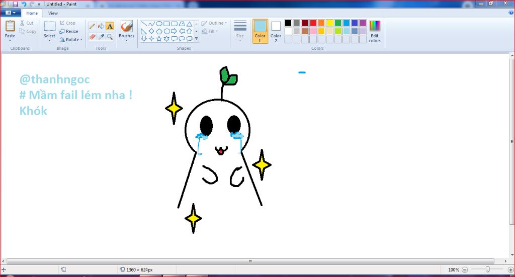Click Save icon in quick access toolbar

click(16, 4)
